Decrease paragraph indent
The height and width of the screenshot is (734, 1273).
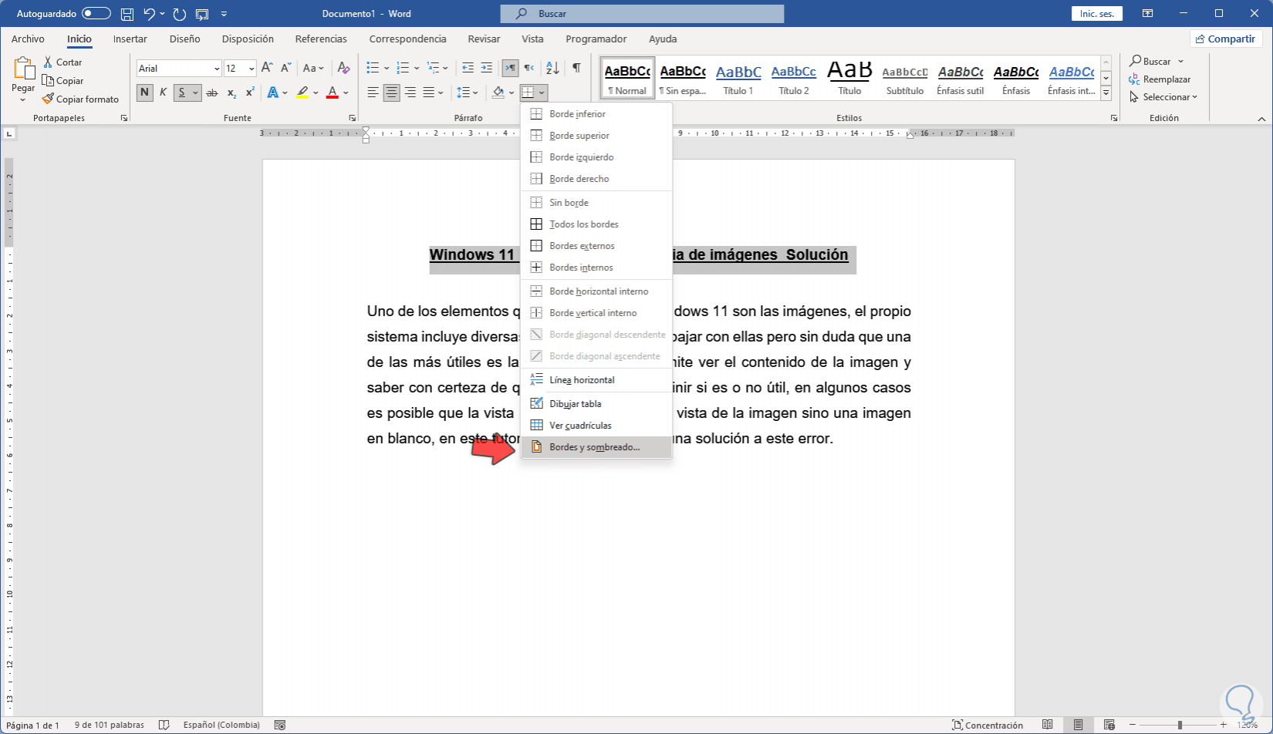(468, 68)
